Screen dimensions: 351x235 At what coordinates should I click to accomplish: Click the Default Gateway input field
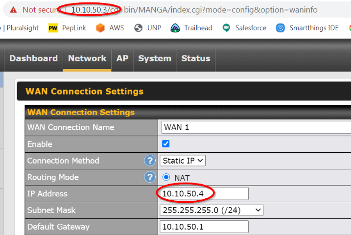tap(204, 227)
